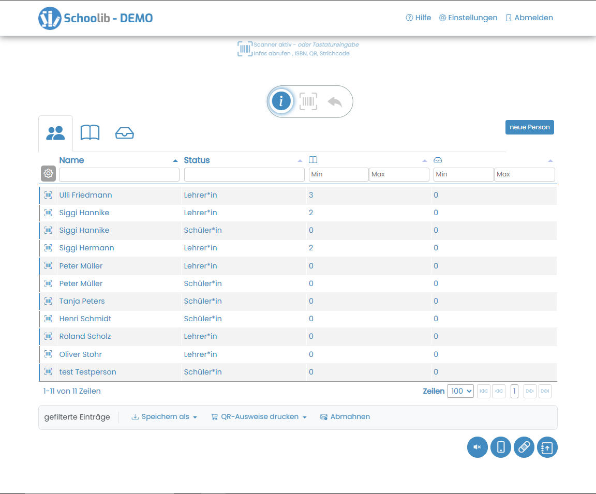Click the Abmahnen button

345,417
